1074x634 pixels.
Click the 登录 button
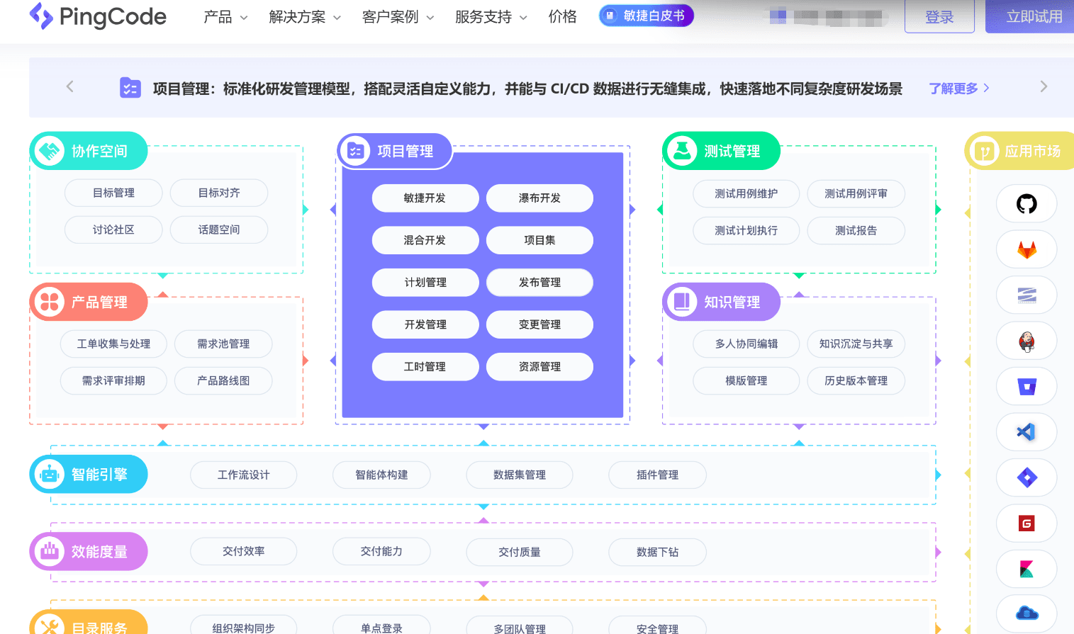click(x=939, y=16)
